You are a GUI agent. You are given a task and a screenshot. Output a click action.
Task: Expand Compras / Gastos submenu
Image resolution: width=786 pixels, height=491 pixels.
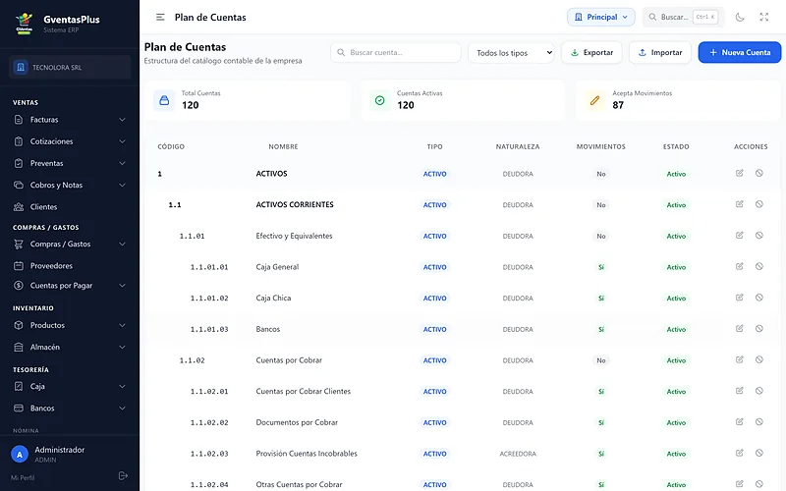[70, 244]
